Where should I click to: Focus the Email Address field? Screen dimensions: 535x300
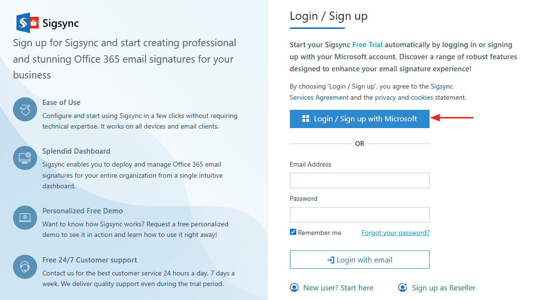pos(359,181)
